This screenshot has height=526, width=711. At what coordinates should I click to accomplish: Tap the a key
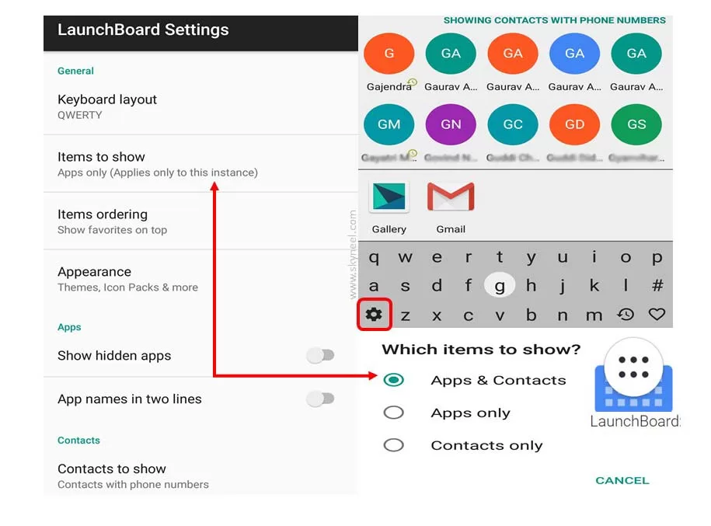[x=374, y=286]
